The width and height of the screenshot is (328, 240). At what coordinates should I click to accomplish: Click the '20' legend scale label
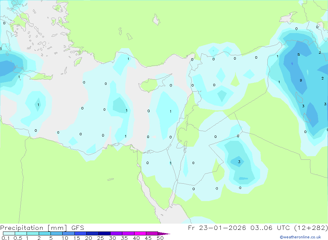(89, 238)
